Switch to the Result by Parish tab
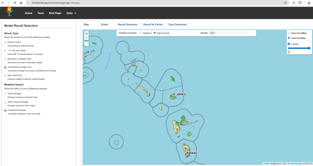The image size is (313, 166). 153,25
